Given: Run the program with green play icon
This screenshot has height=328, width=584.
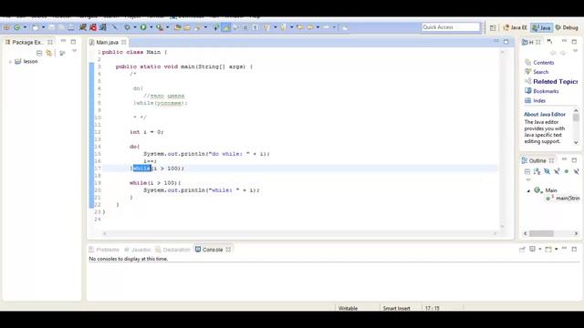Looking at the screenshot, I should click(x=143, y=27).
